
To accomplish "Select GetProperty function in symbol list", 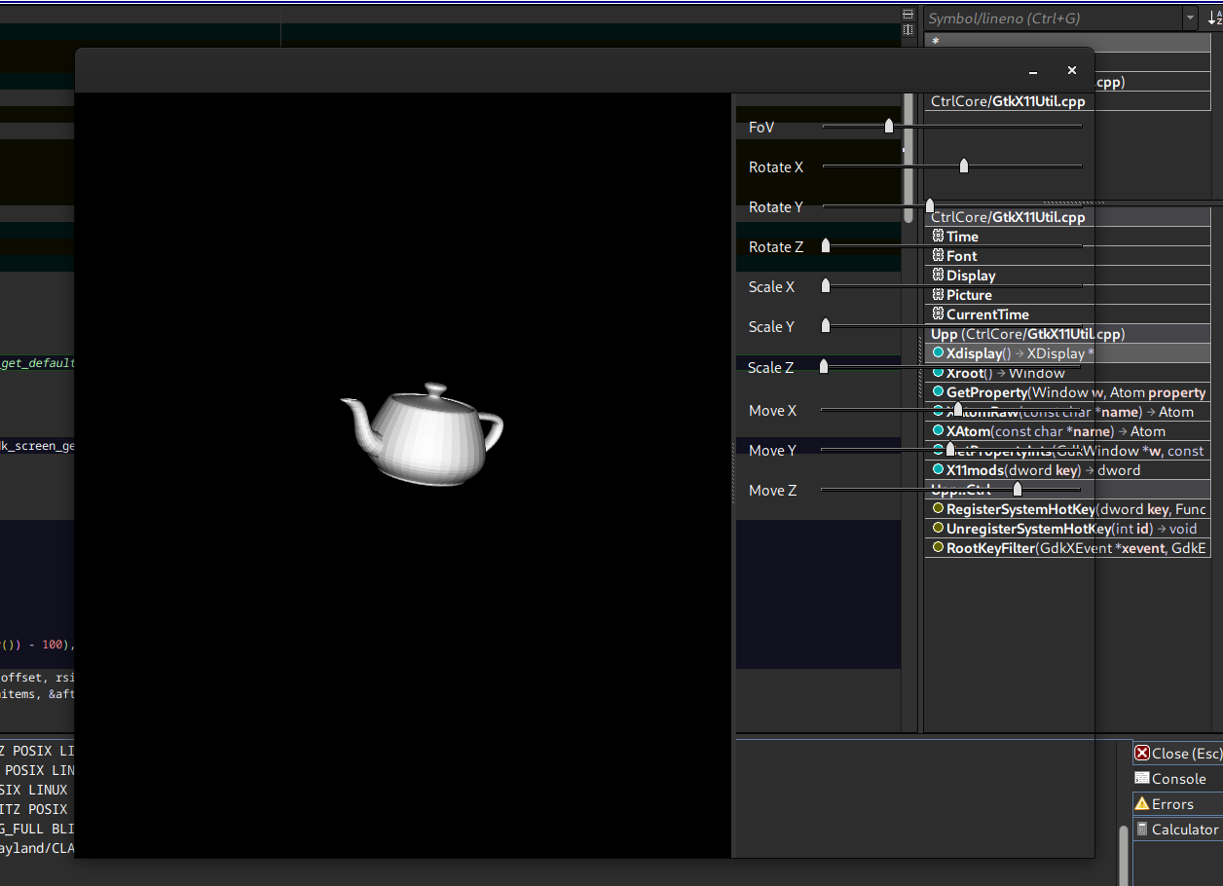I will 986,392.
